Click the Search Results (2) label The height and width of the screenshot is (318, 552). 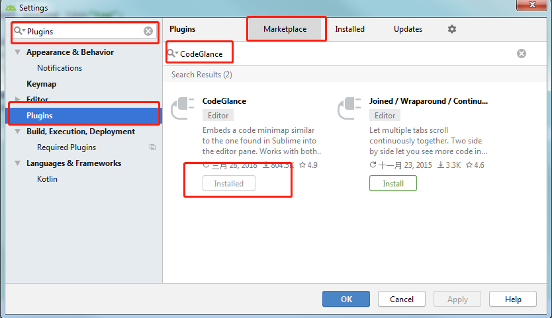[x=202, y=75]
